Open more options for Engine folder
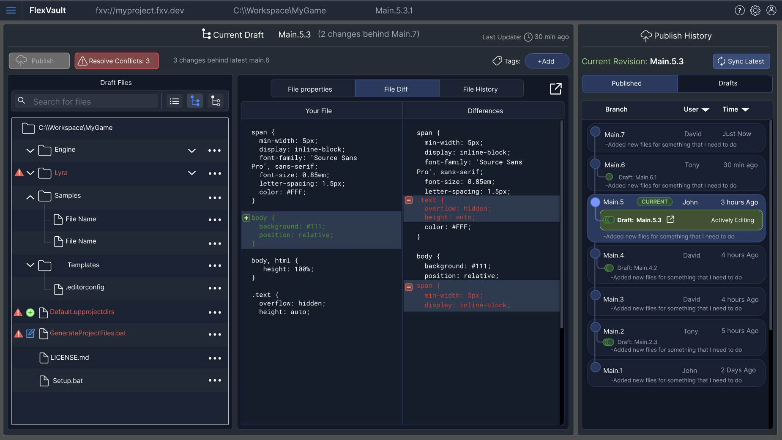Viewport: 782px width, 440px height. pos(214,150)
